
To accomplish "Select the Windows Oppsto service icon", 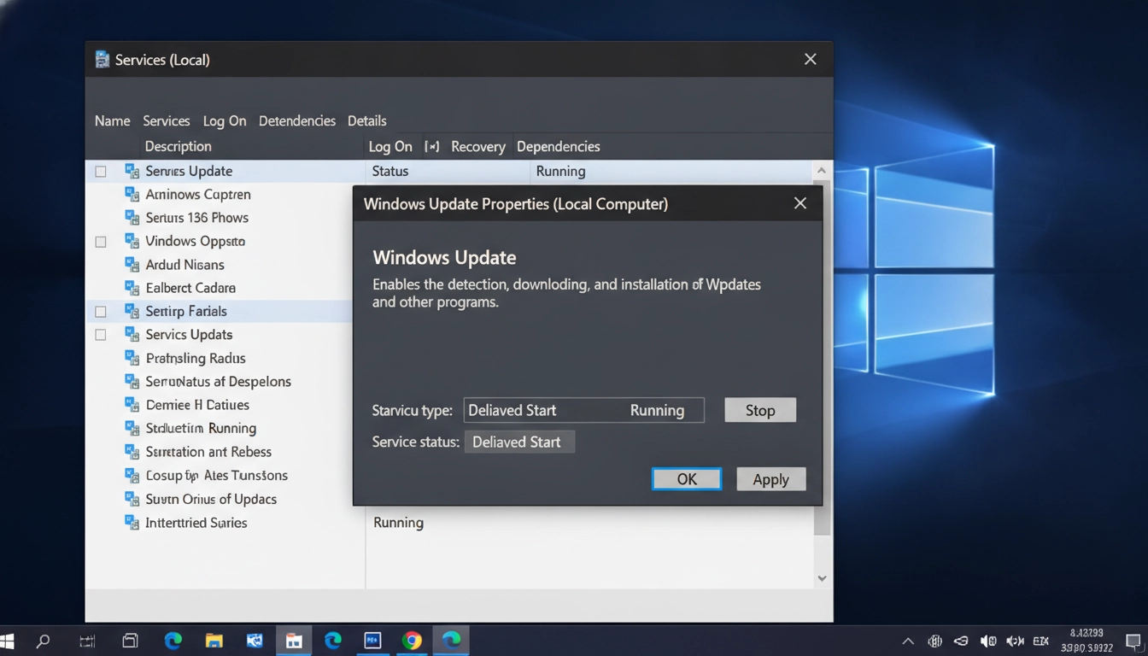I will click(132, 241).
